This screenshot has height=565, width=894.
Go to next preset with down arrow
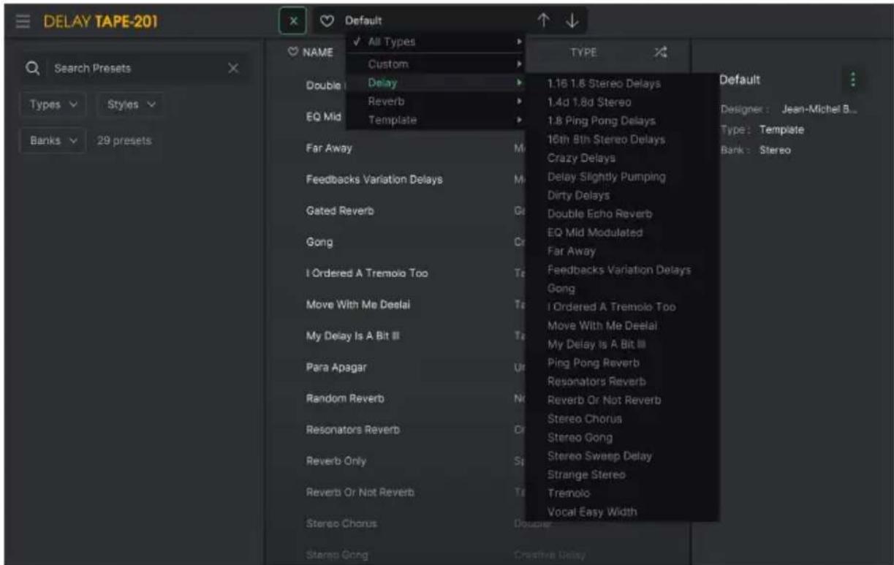pyautogui.click(x=573, y=21)
